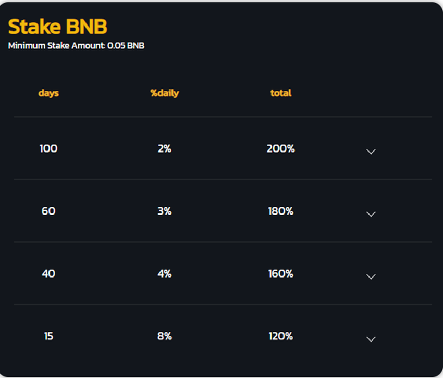This screenshot has width=443, height=378.
Task: Click the Minimum Stake Amount text
Action: point(76,46)
